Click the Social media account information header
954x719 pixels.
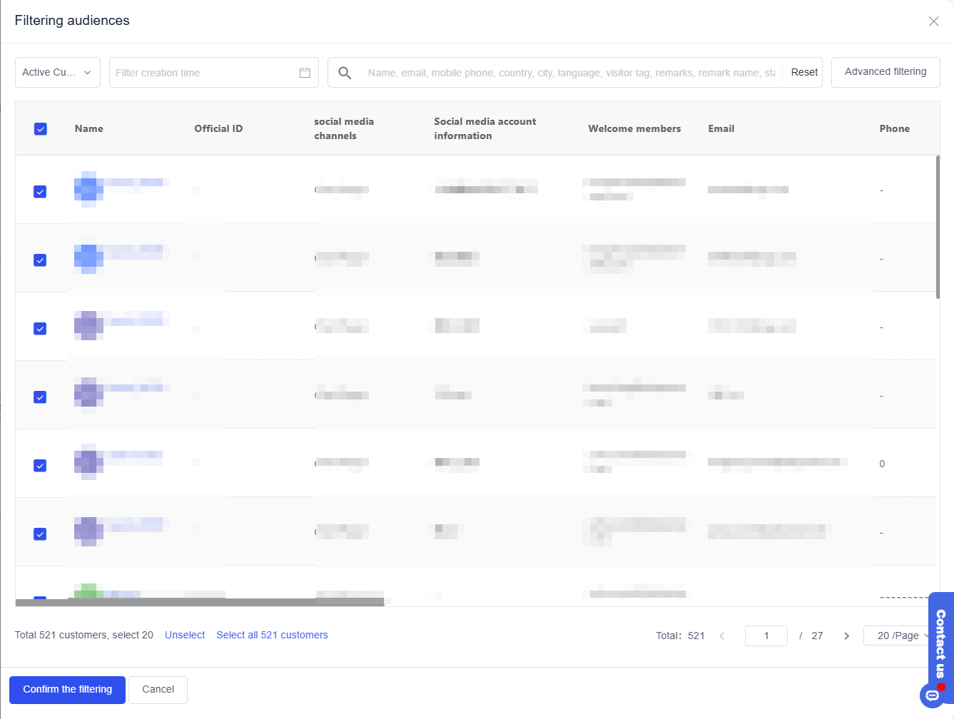click(485, 129)
